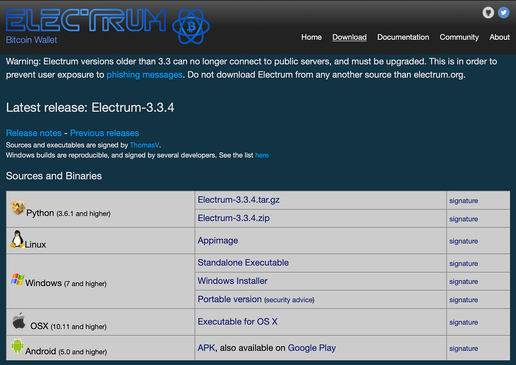Viewport: 516px width, 365px height.
Task: Click the Android robot icon
Action: coord(17,346)
